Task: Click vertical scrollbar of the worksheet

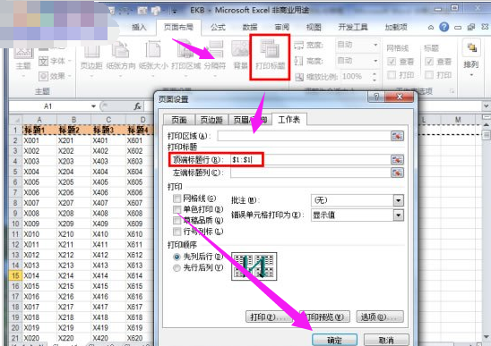Action: click(x=486, y=232)
